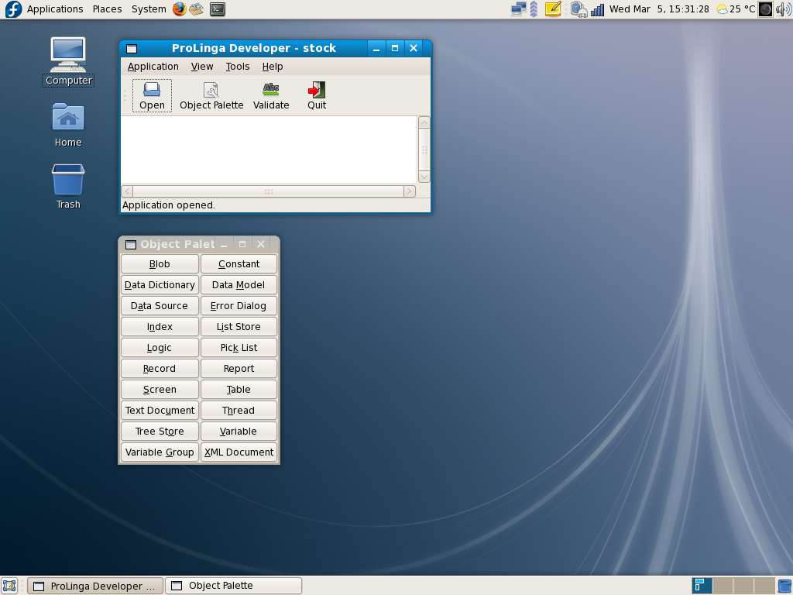Click the Variable palette button

pos(239,431)
